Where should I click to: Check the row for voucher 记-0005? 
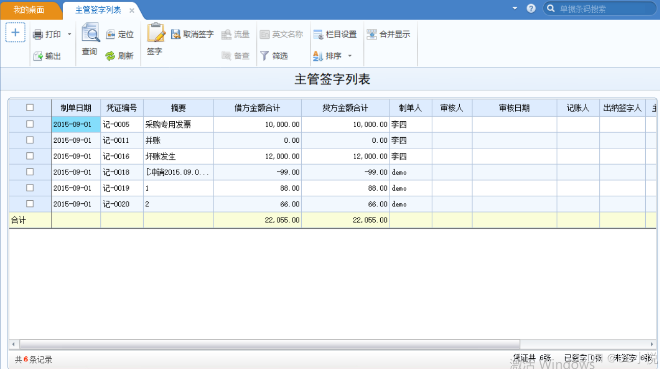(x=30, y=124)
